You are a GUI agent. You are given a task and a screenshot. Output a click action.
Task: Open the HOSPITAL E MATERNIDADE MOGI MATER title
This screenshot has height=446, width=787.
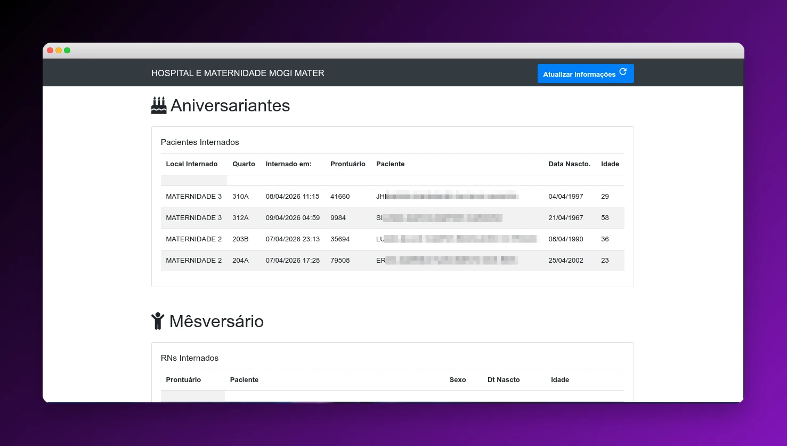pos(238,74)
